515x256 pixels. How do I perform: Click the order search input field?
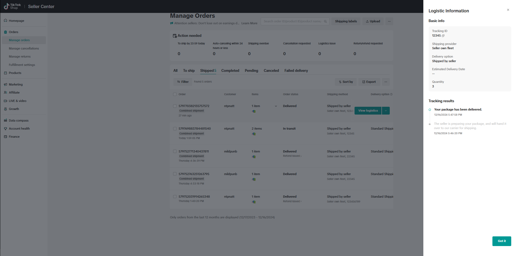pos(292,22)
